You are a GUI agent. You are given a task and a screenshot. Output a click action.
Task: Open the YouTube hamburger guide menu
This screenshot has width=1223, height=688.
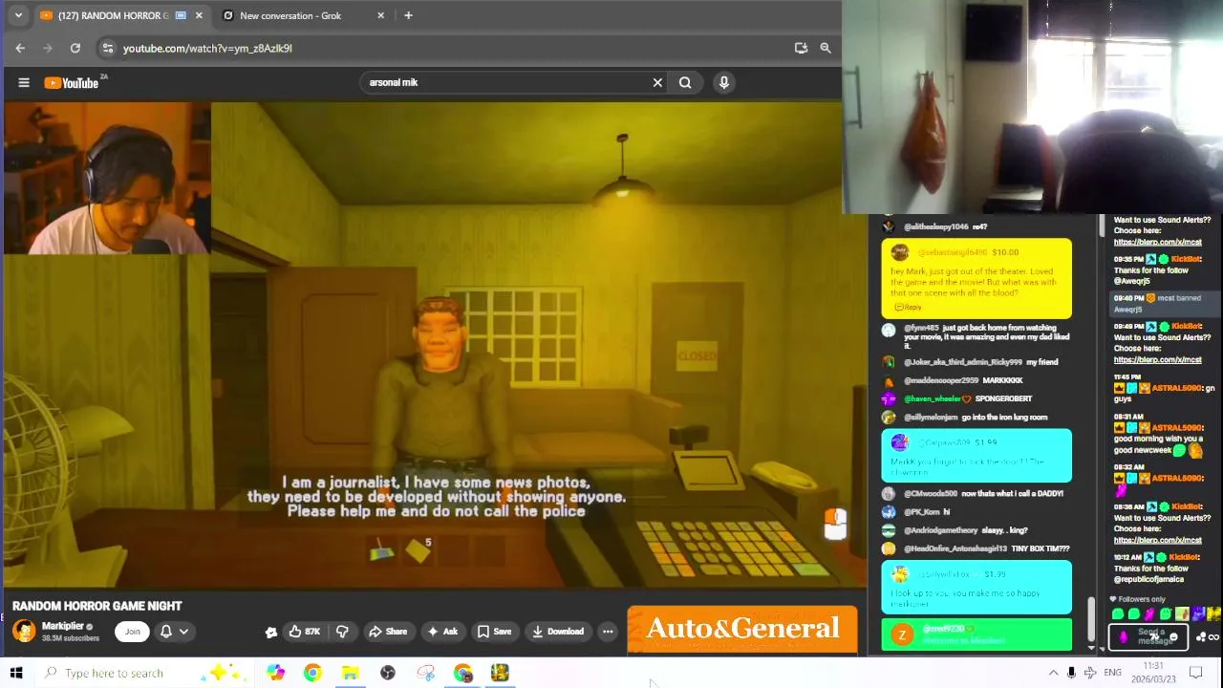tap(24, 82)
